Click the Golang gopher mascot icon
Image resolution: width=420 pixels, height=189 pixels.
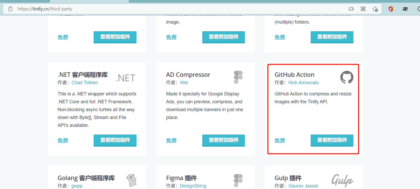(x=131, y=180)
